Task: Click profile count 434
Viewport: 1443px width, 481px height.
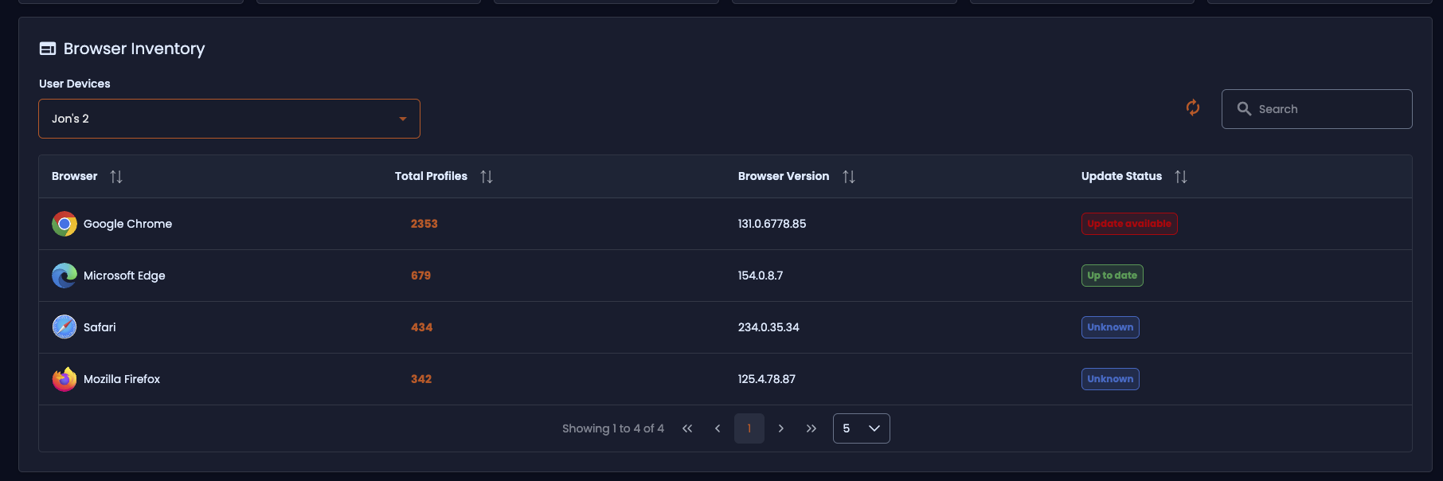Action: click(422, 327)
